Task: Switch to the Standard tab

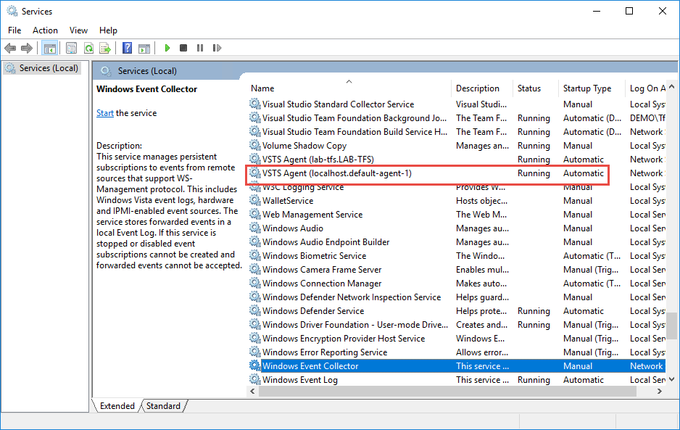Action: click(x=163, y=406)
